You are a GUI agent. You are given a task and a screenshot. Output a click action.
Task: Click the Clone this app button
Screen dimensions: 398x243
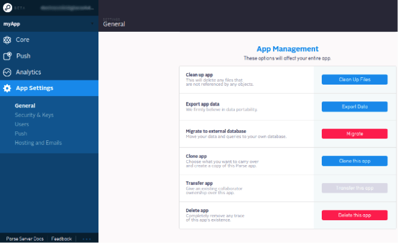(354, 161)
